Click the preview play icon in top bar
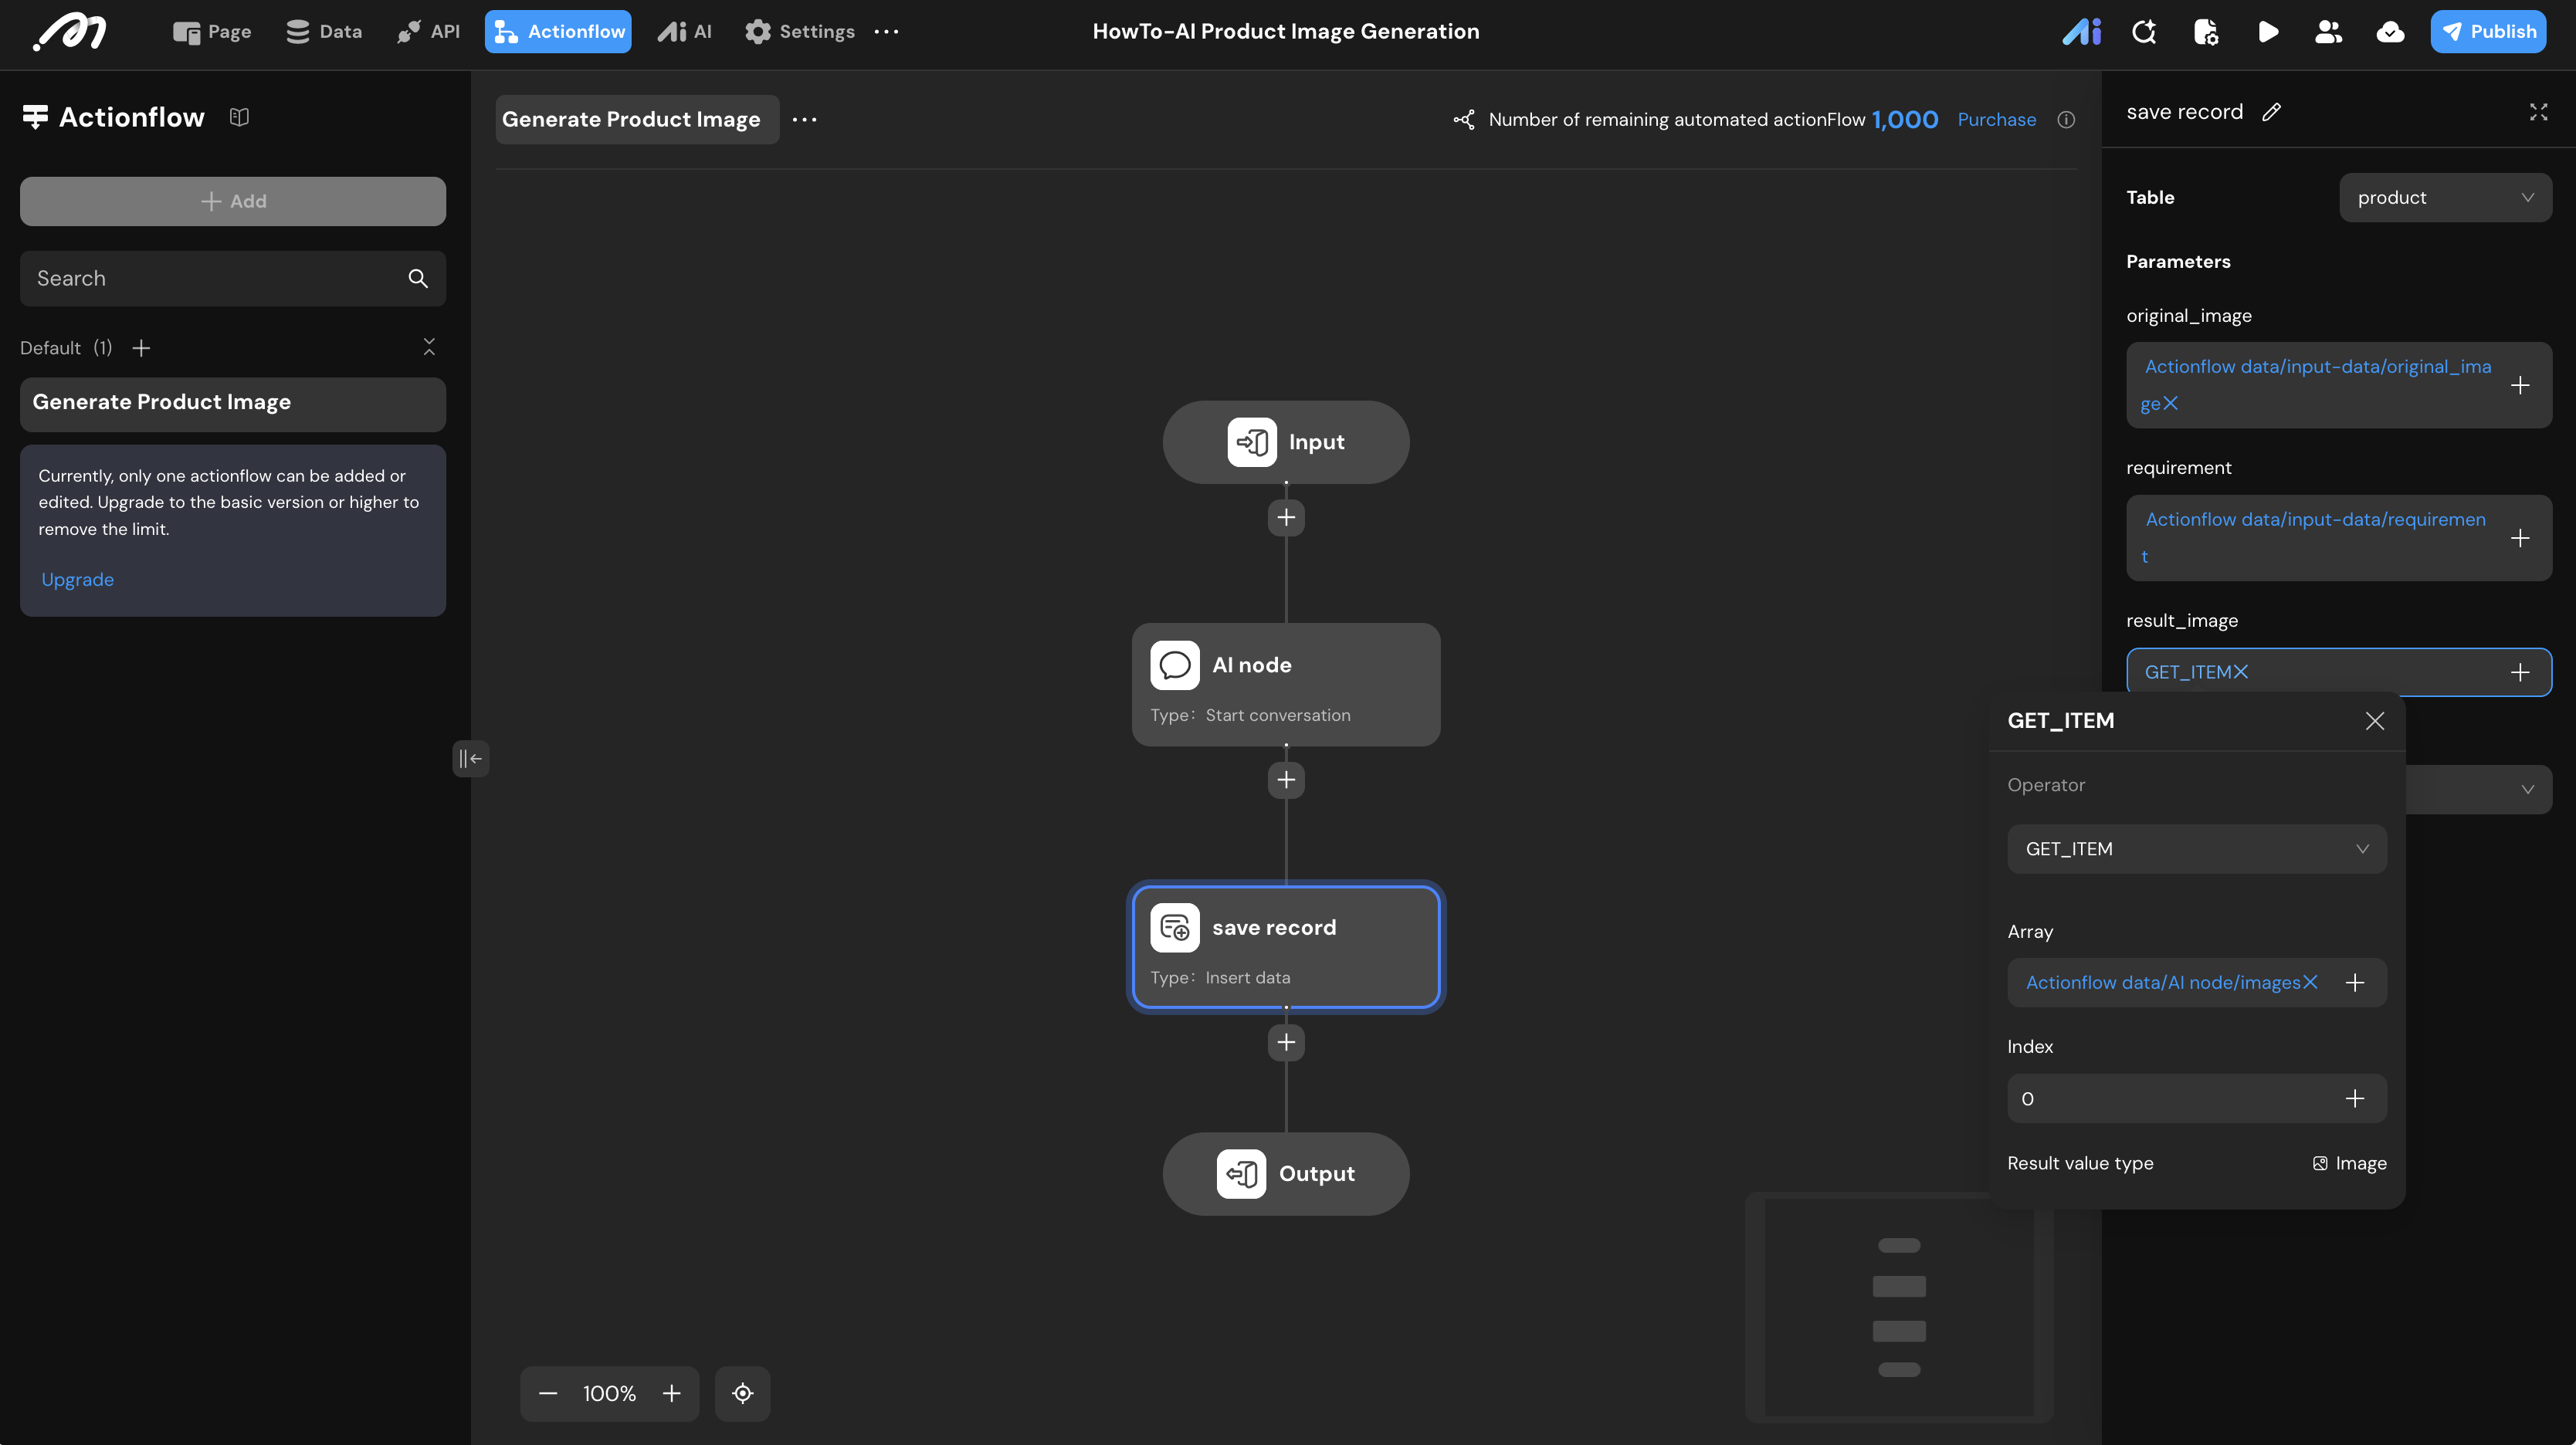 (x=2267, y=32)
